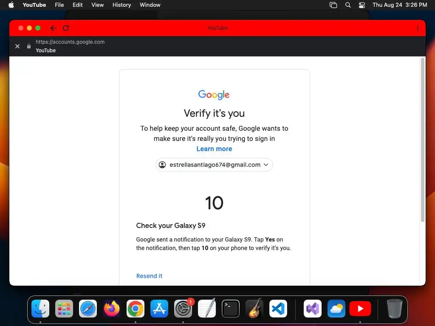This screenshot has width=435, height=326.
Task: Open the History menu
Action: point(121,5)
